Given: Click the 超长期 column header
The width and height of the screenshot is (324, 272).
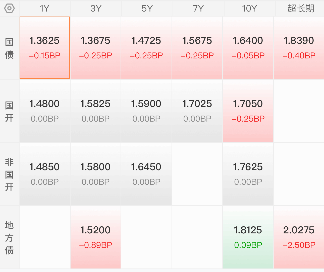Looking at the screenshot, I should coord(300,9).
